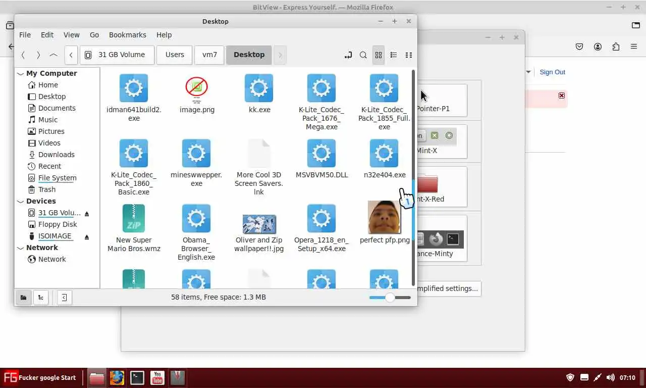Viewport: 646px width, 388px height.
Task: Select the mineswwepper.exe icon
Action: click(x=196, y=154)
